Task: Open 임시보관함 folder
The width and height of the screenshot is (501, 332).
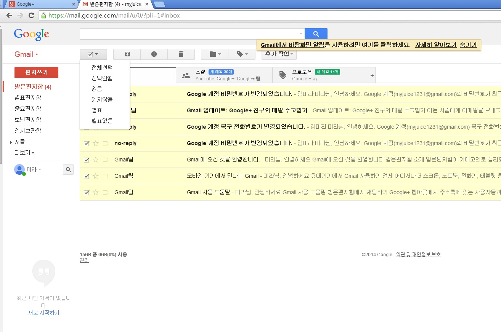Action: tap(28, 131)
